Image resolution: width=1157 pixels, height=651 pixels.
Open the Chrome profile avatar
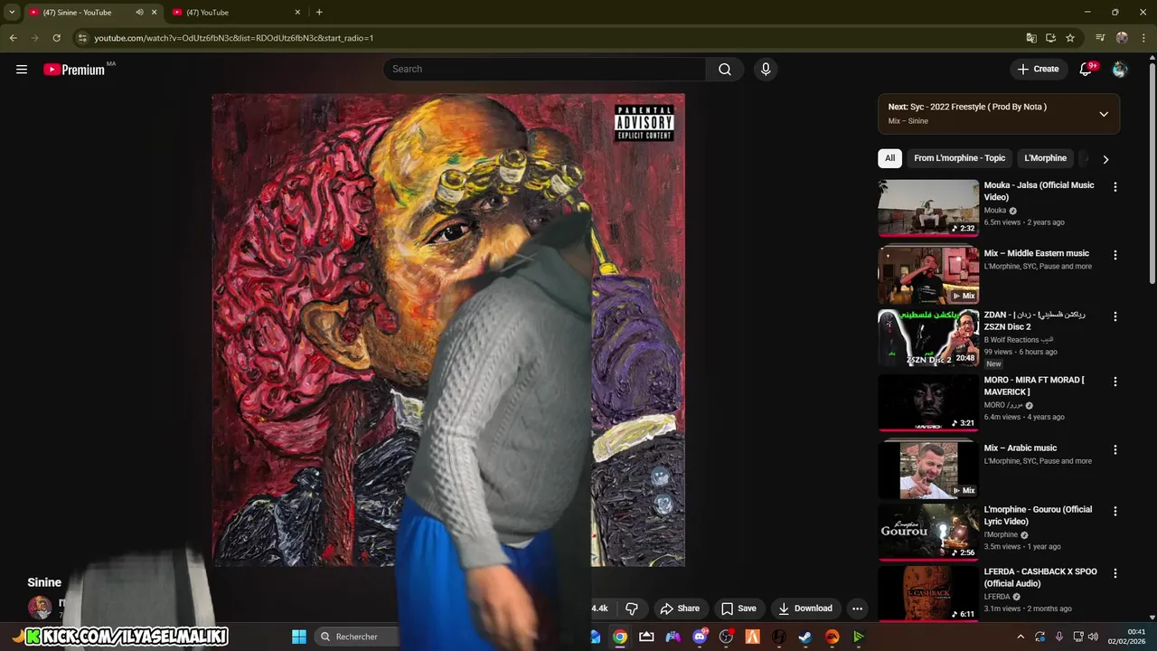[1122, 38]
